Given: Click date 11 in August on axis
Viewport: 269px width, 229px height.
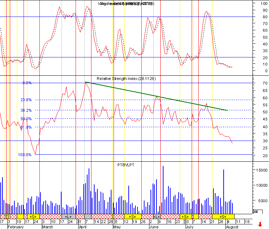Looking at the screenshot, I should point(238,222).
